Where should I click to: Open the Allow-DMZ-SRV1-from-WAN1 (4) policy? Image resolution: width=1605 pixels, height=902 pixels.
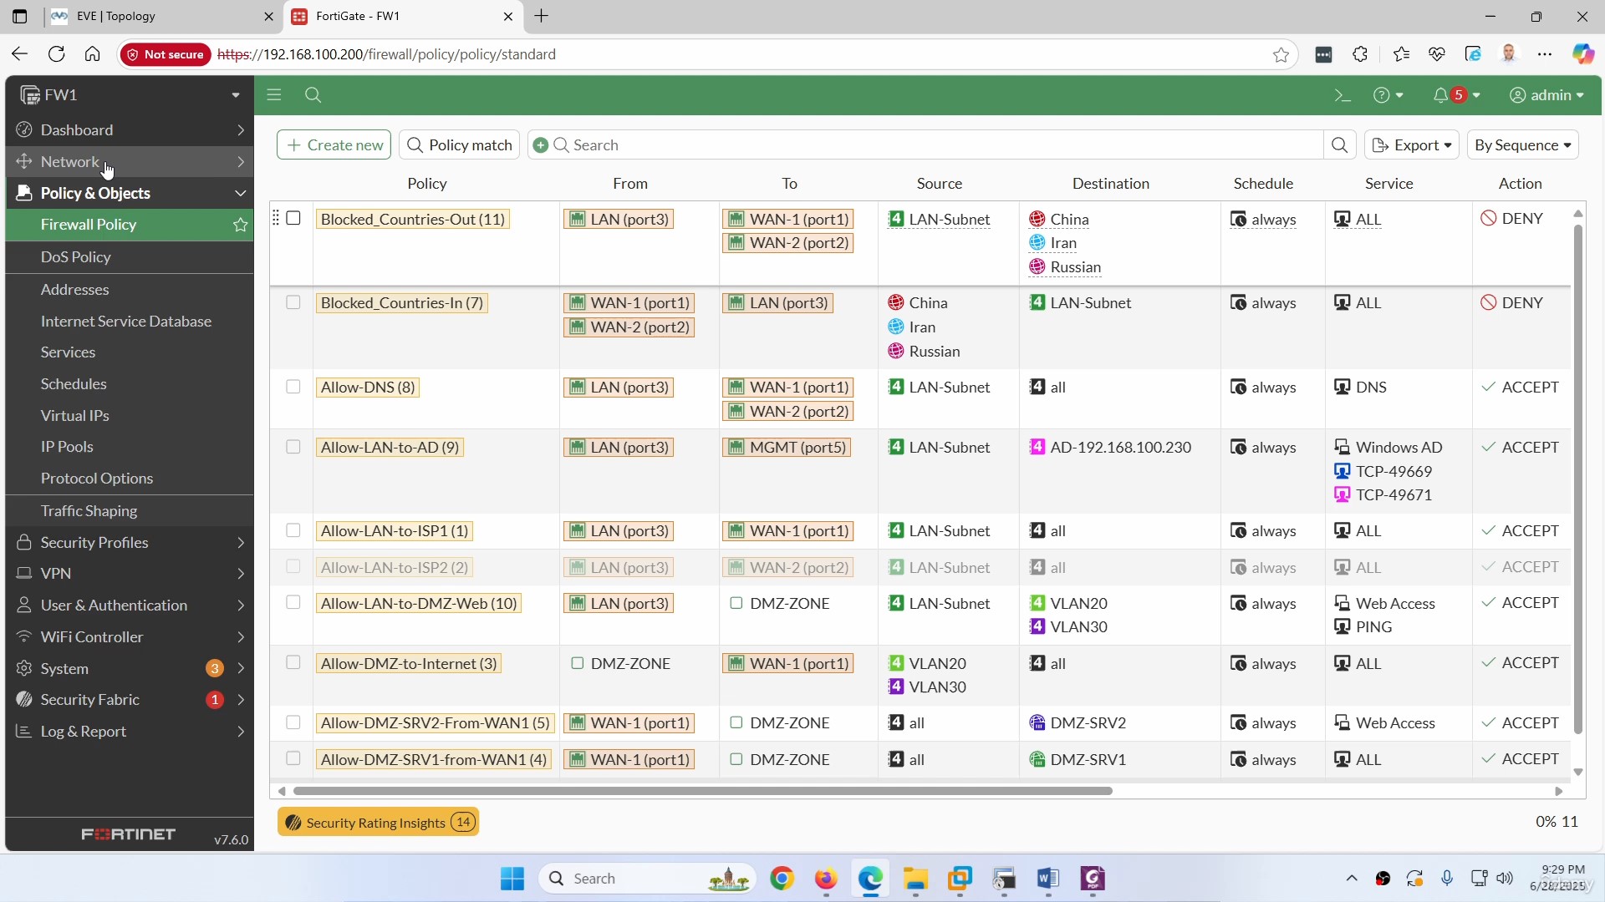pos(434,759)
